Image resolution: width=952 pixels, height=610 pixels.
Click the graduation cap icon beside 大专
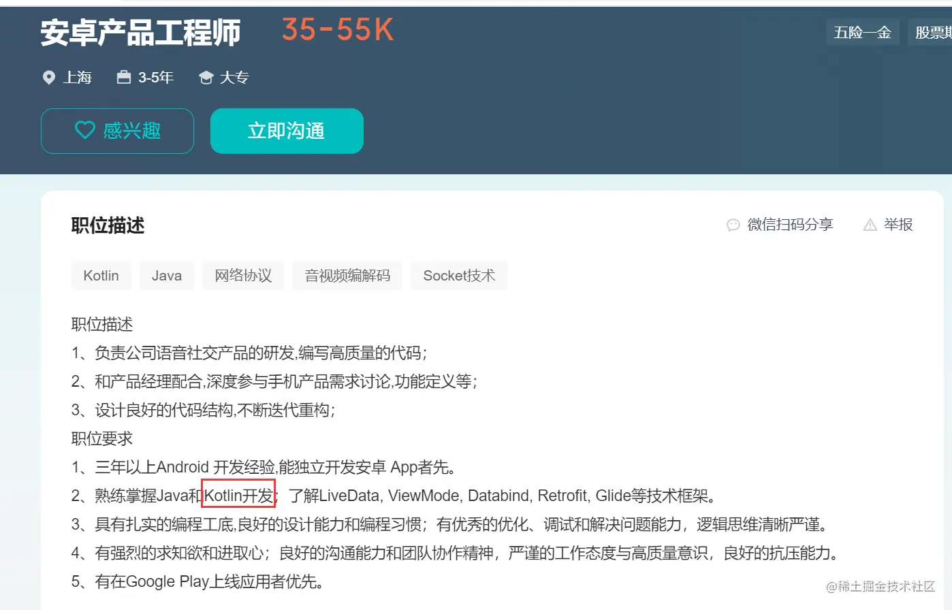206,78
